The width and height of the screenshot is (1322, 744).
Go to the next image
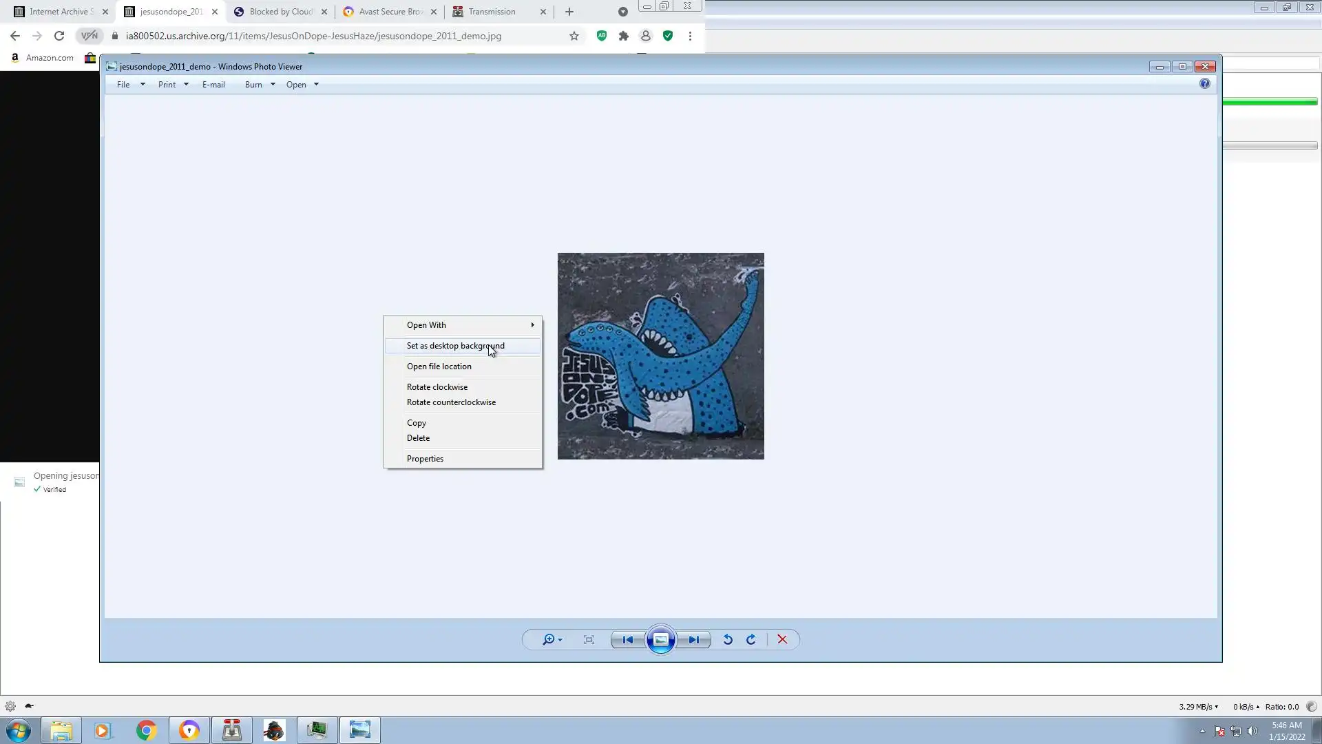(693, 640)
